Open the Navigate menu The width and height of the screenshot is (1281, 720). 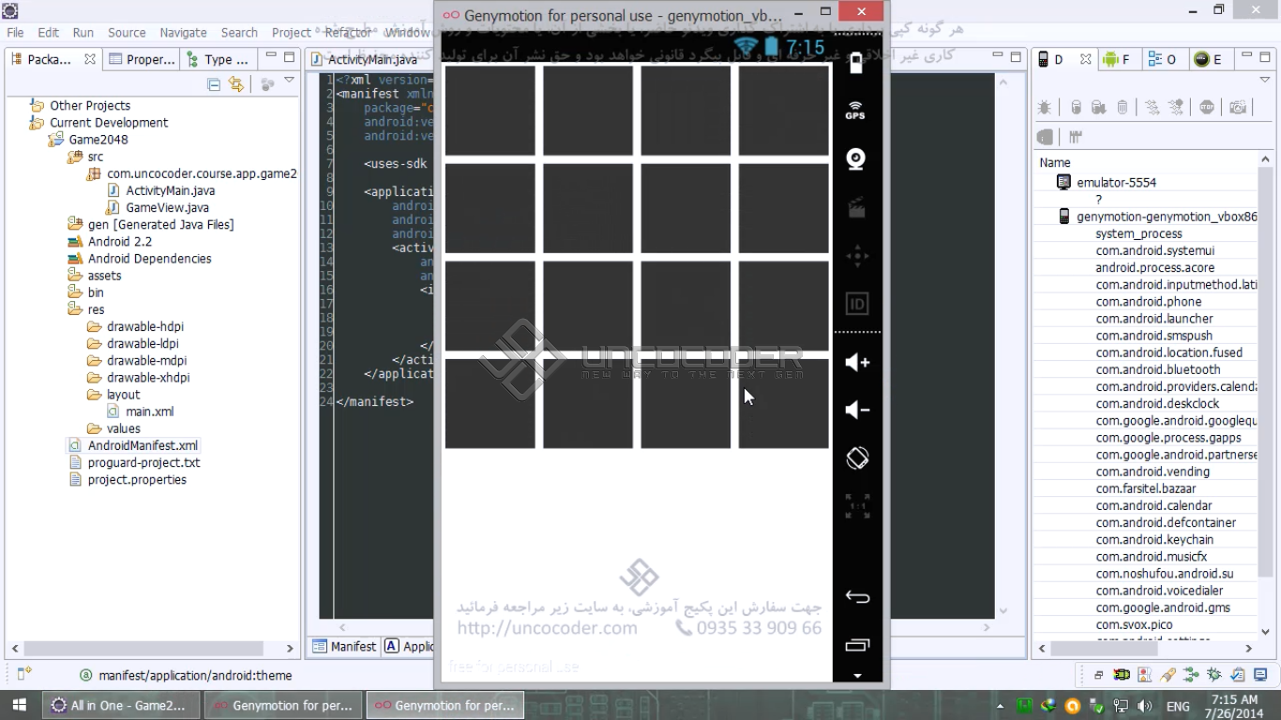click(x=183, y=33)
